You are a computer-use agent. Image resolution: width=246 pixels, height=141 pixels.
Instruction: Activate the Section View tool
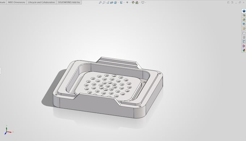pos(111,3)
